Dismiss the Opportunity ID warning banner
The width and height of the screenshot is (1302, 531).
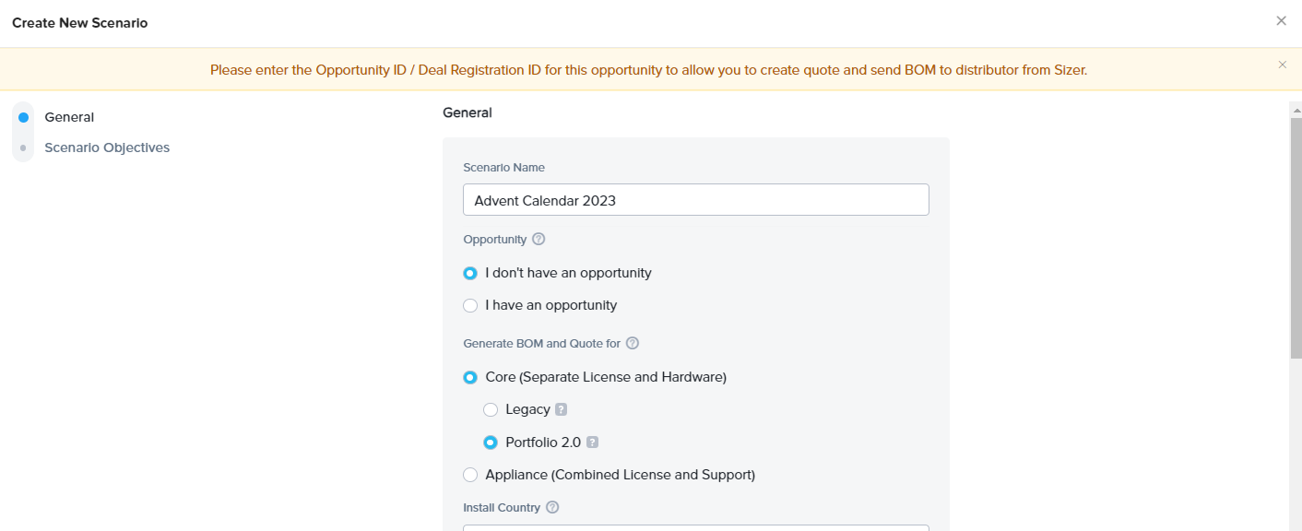click(1282, 65)
